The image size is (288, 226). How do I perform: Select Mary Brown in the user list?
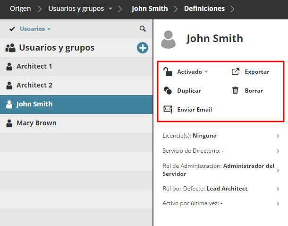[x=36, y=123]
